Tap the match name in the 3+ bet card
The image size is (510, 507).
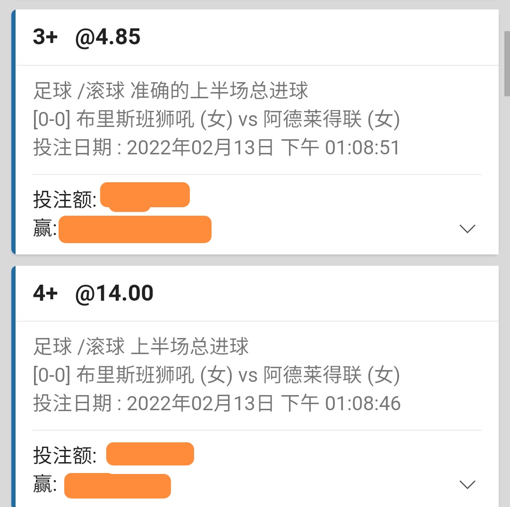pyautogui.click(x=217, y=120)
